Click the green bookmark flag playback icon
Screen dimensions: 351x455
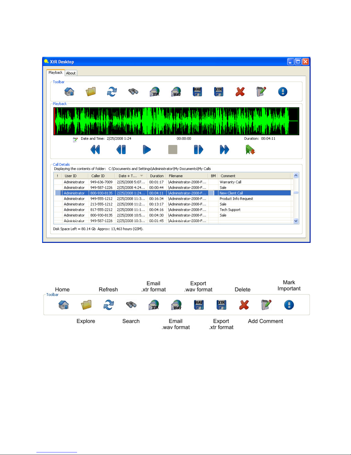[x=250, y=150]
